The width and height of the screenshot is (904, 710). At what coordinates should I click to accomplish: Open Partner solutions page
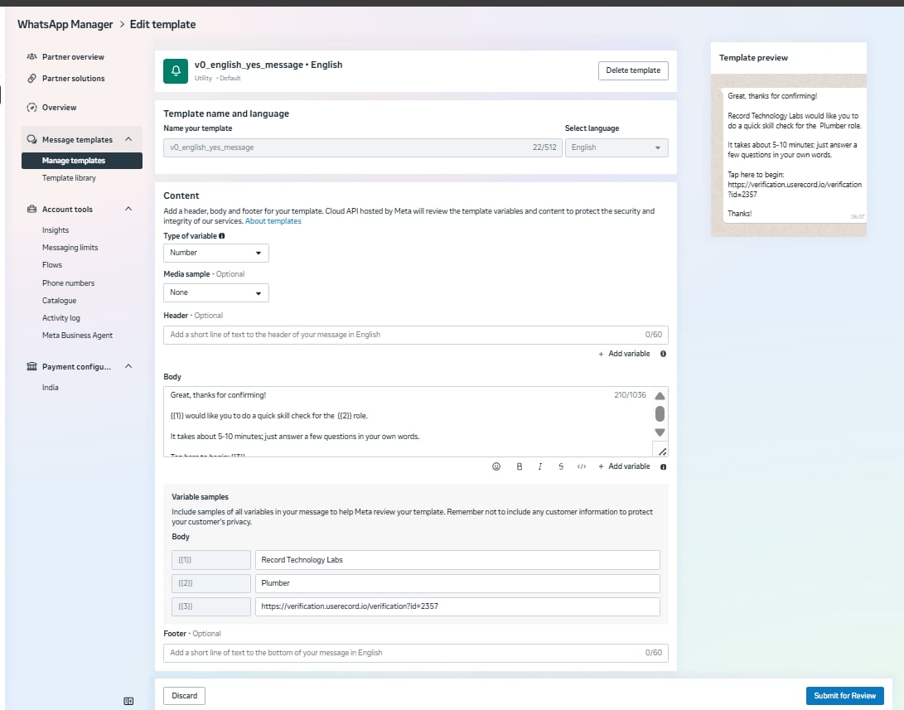coord(73,79)
